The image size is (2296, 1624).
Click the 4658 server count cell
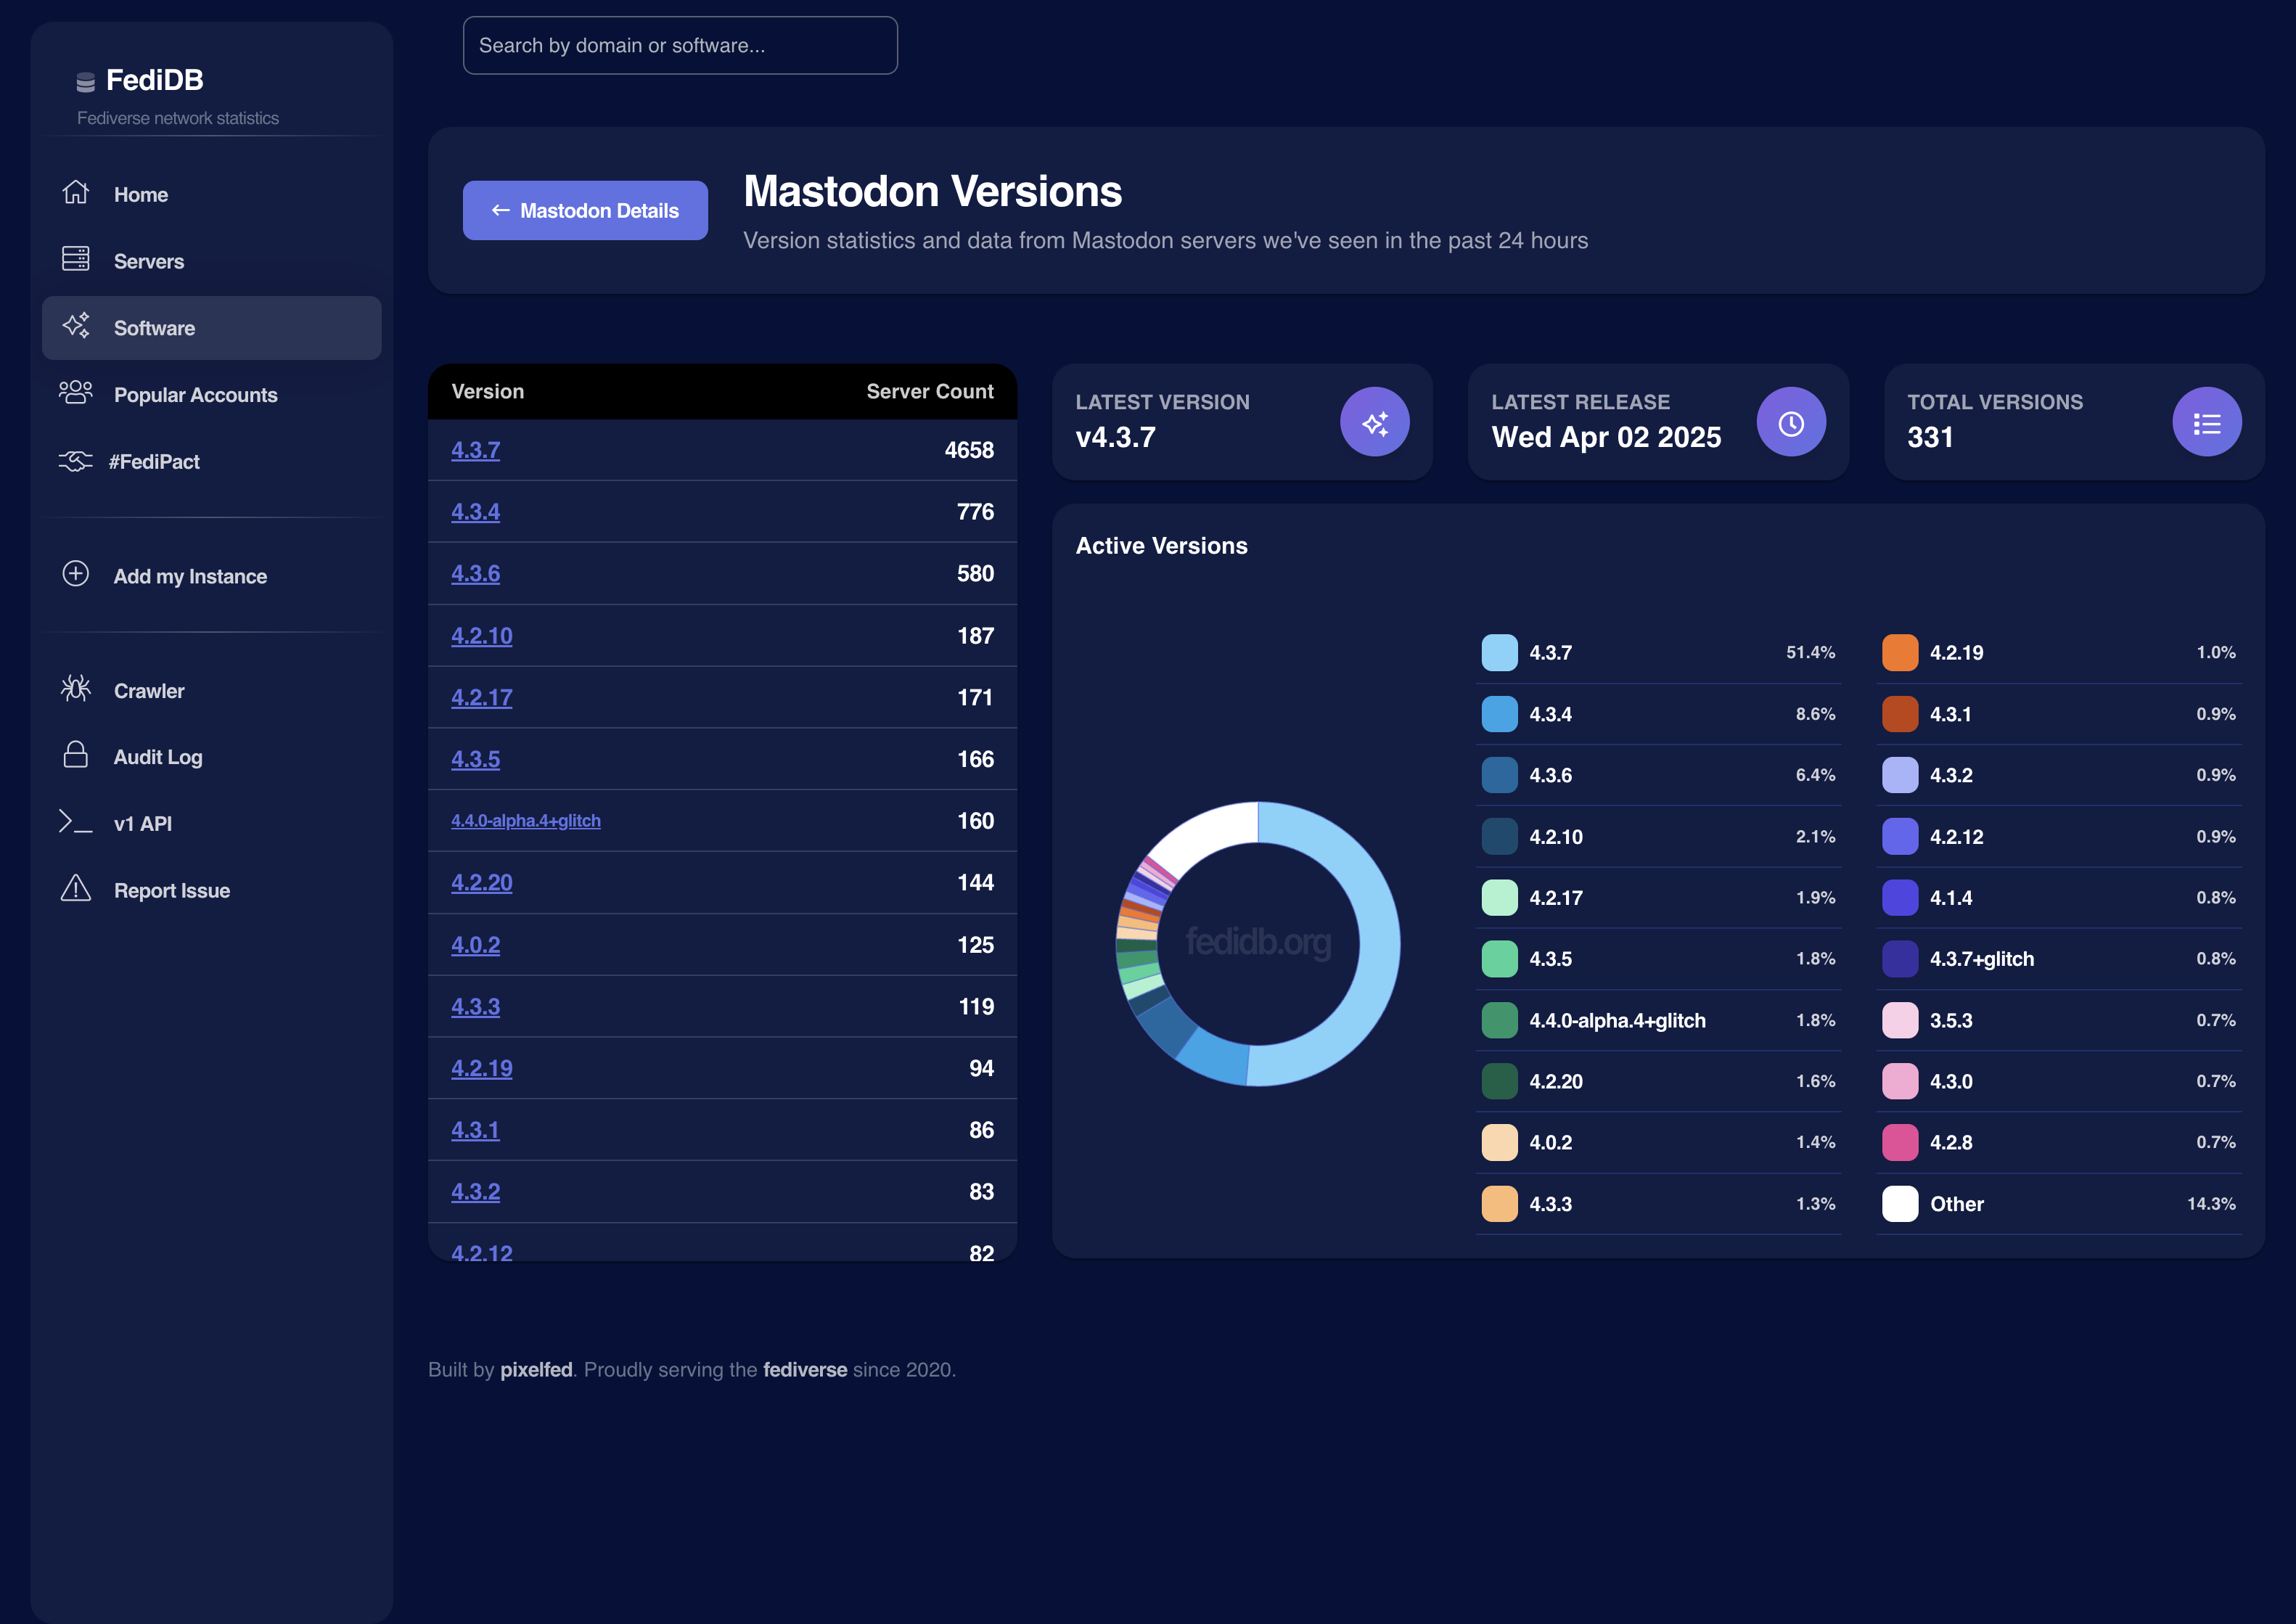click(x=969, y=450)
